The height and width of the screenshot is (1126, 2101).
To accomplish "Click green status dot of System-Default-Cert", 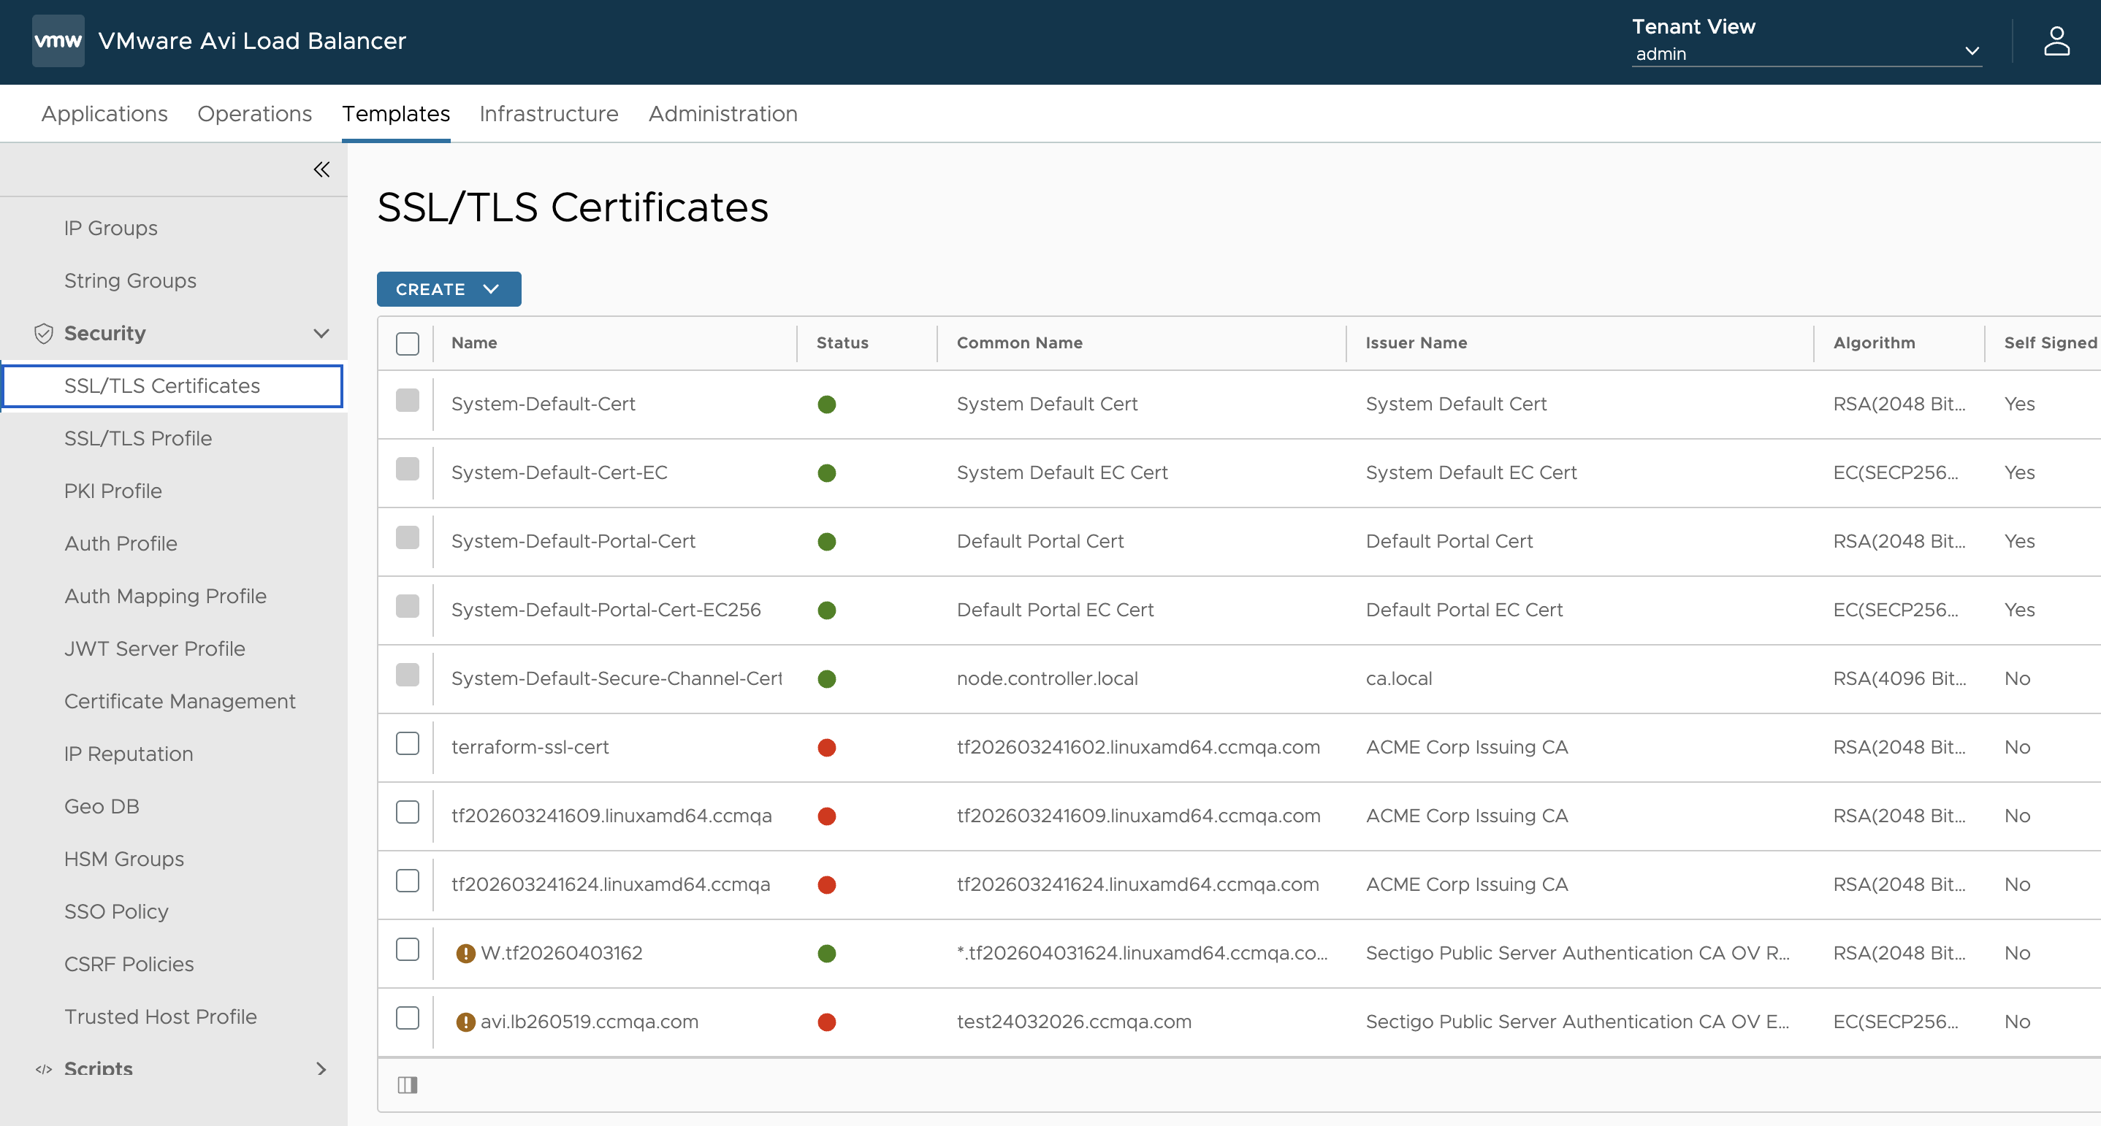I will click(827, 405).
